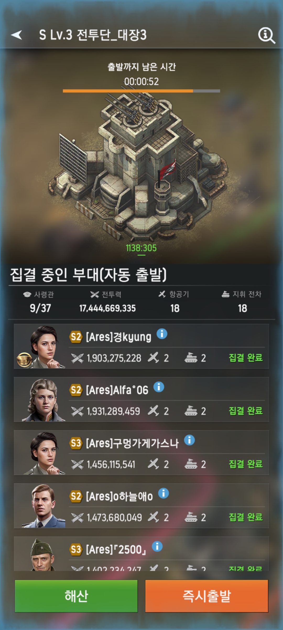Viewport: 283px width, 630px height.
Task: Open info icon next to [Ares]『2500』
Action: point(157,546)
